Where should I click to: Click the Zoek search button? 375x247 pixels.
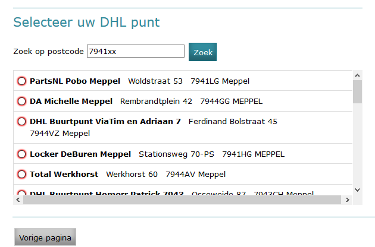(x=202, y=52)
